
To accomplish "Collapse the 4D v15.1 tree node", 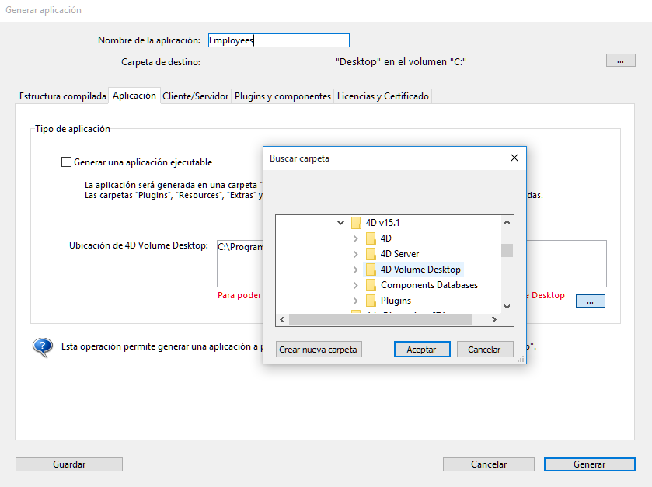I will (x=340, y=223).
